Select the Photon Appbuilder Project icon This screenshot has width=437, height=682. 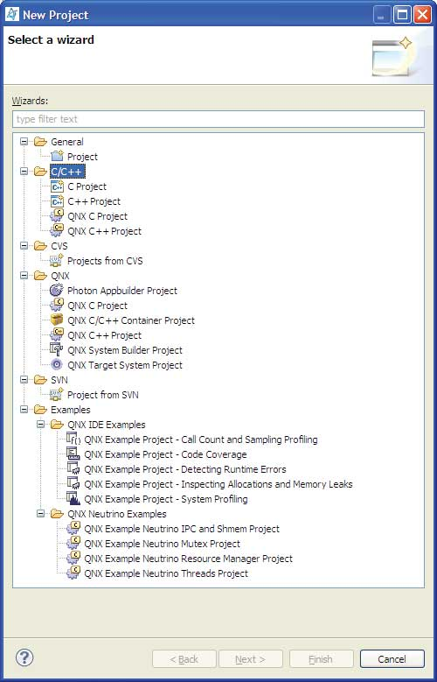57,291
